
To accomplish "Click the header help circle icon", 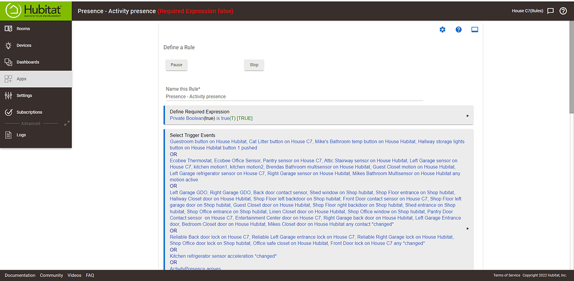I will pos(563,11).
